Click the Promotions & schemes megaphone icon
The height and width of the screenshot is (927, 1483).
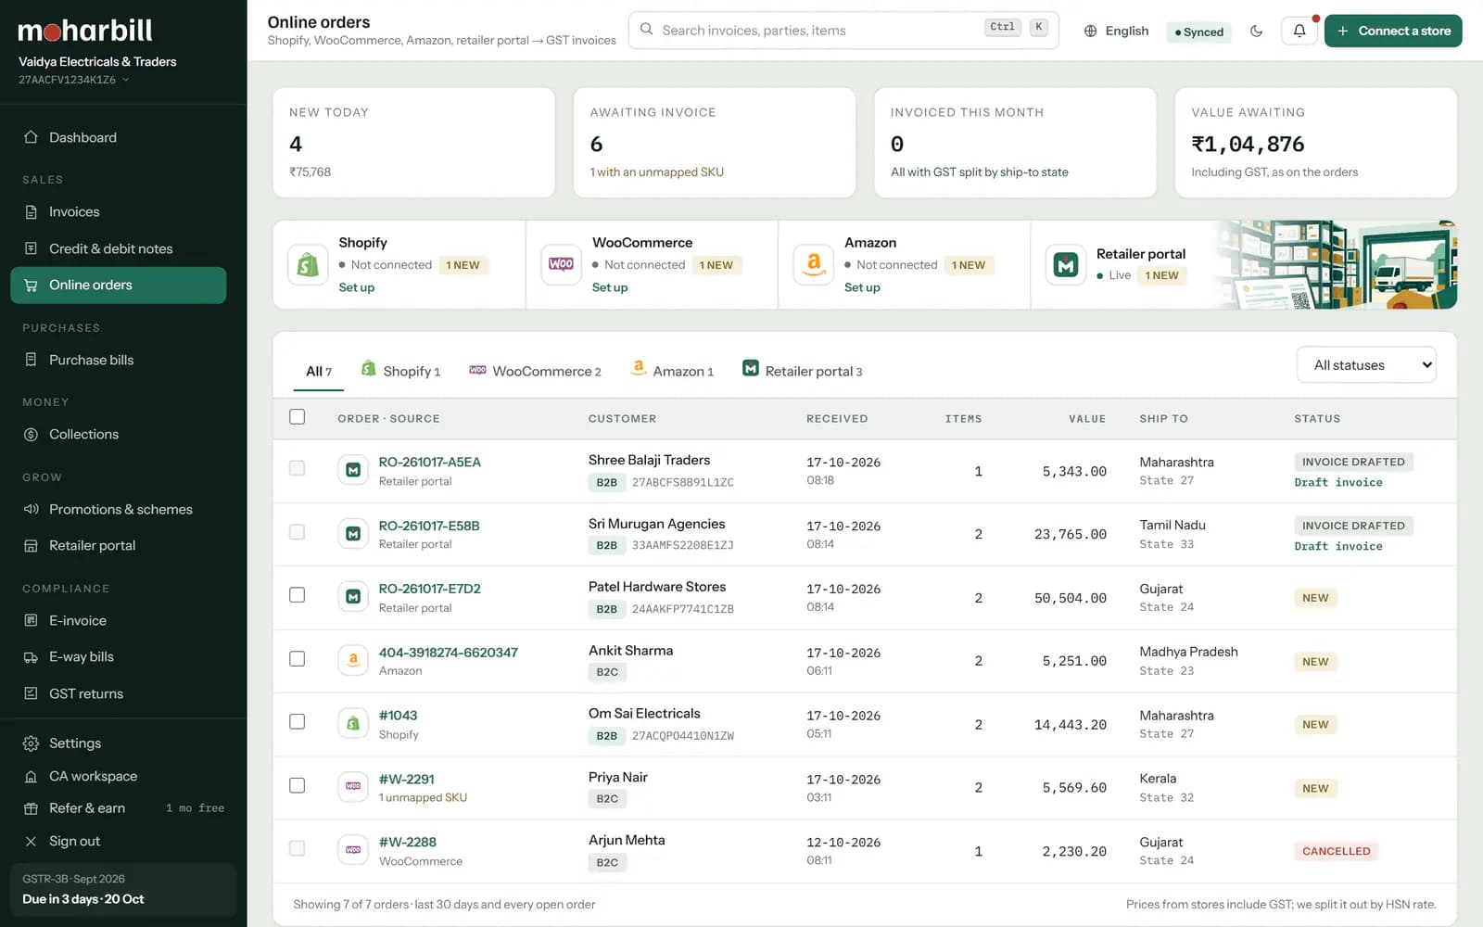click(x=31, y=509)
